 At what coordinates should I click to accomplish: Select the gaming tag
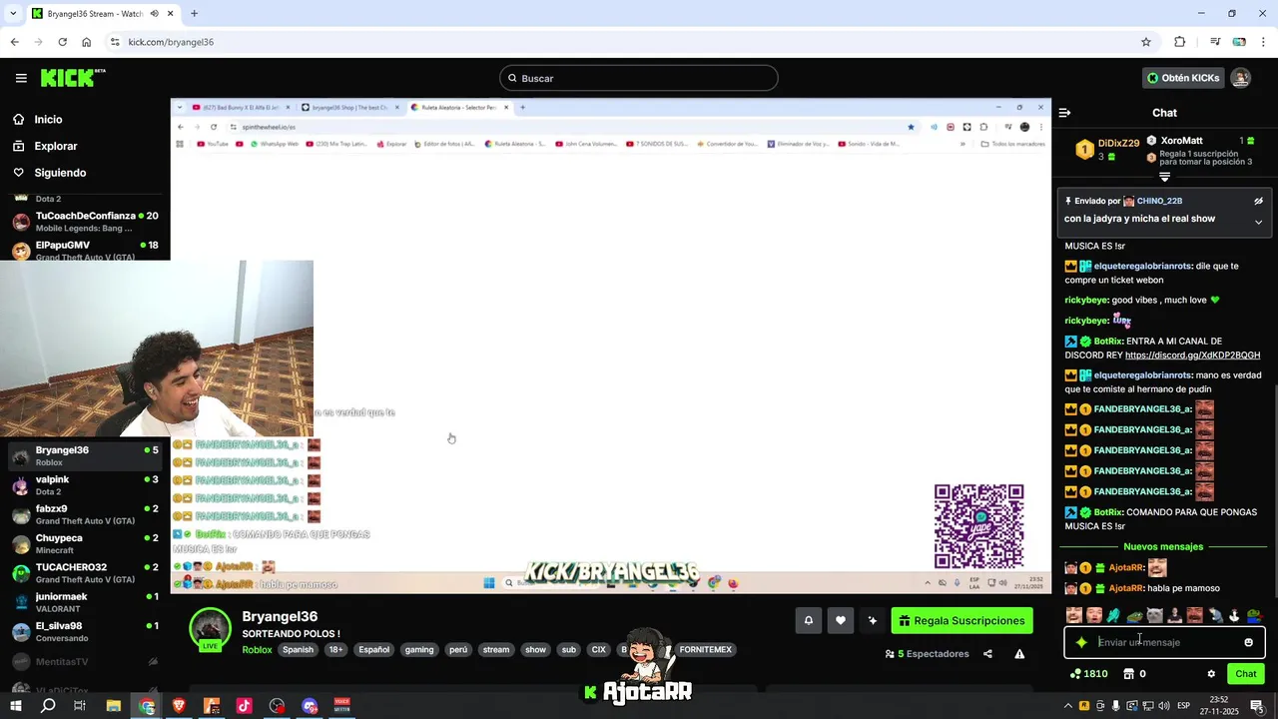(419, 650)
